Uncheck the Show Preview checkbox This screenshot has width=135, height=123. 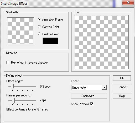[92, 104]
